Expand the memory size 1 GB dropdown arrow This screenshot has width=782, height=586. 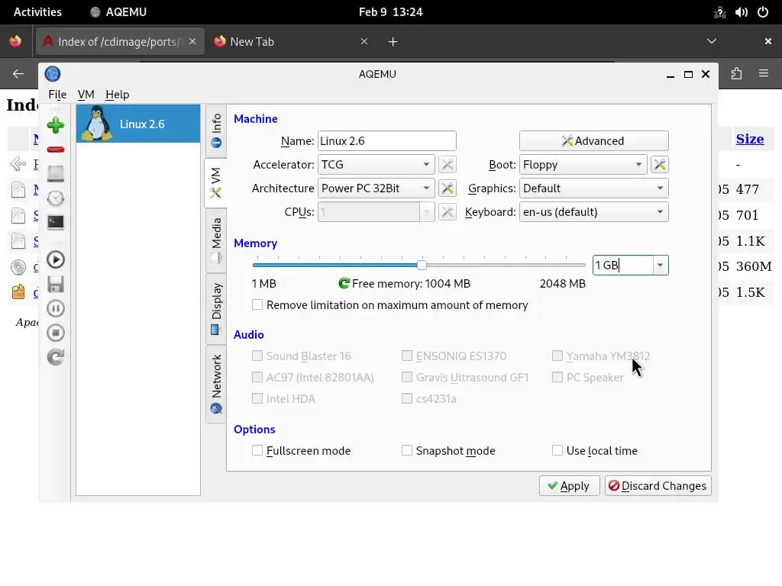660,265
